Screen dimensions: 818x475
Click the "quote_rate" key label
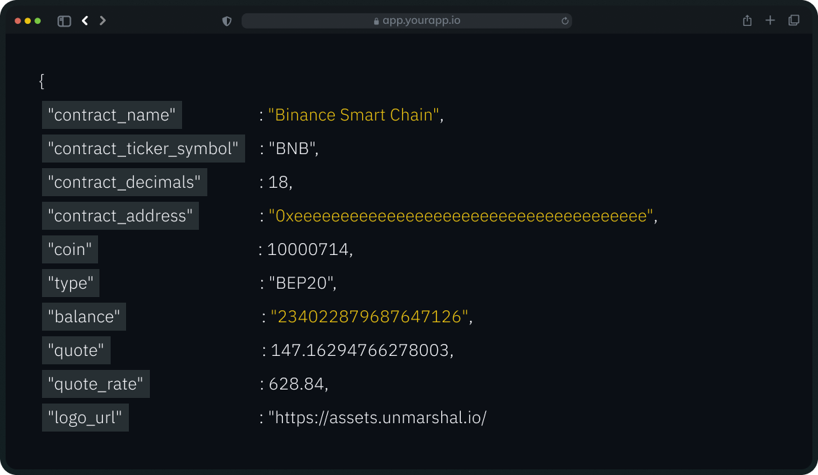click(96, 384)
